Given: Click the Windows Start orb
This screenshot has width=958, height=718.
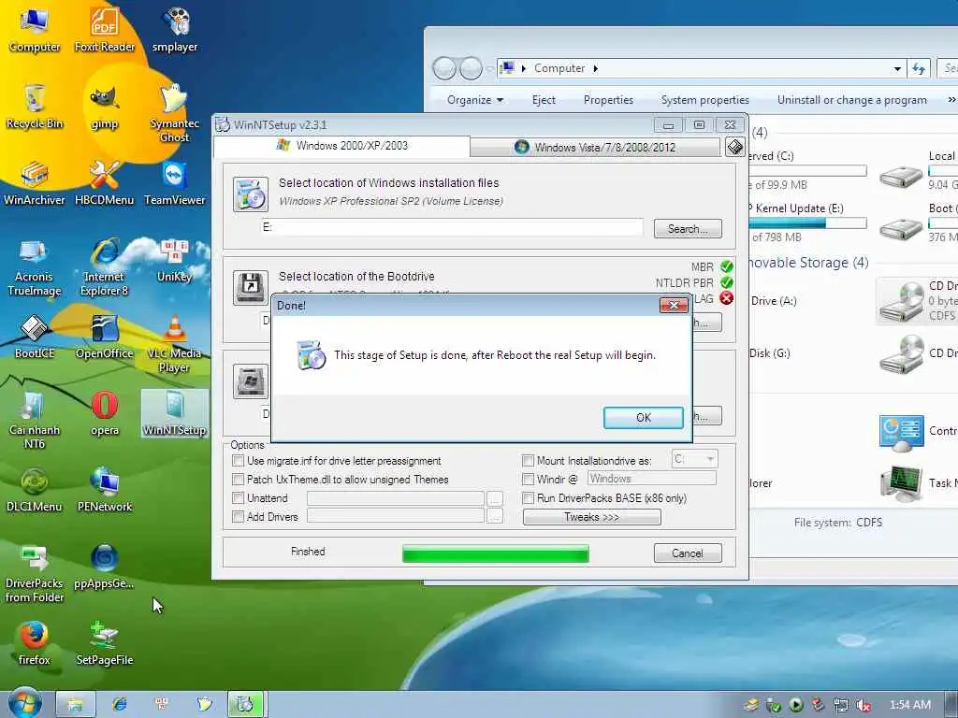Looking at the screenshot, I should pos(24,703).
